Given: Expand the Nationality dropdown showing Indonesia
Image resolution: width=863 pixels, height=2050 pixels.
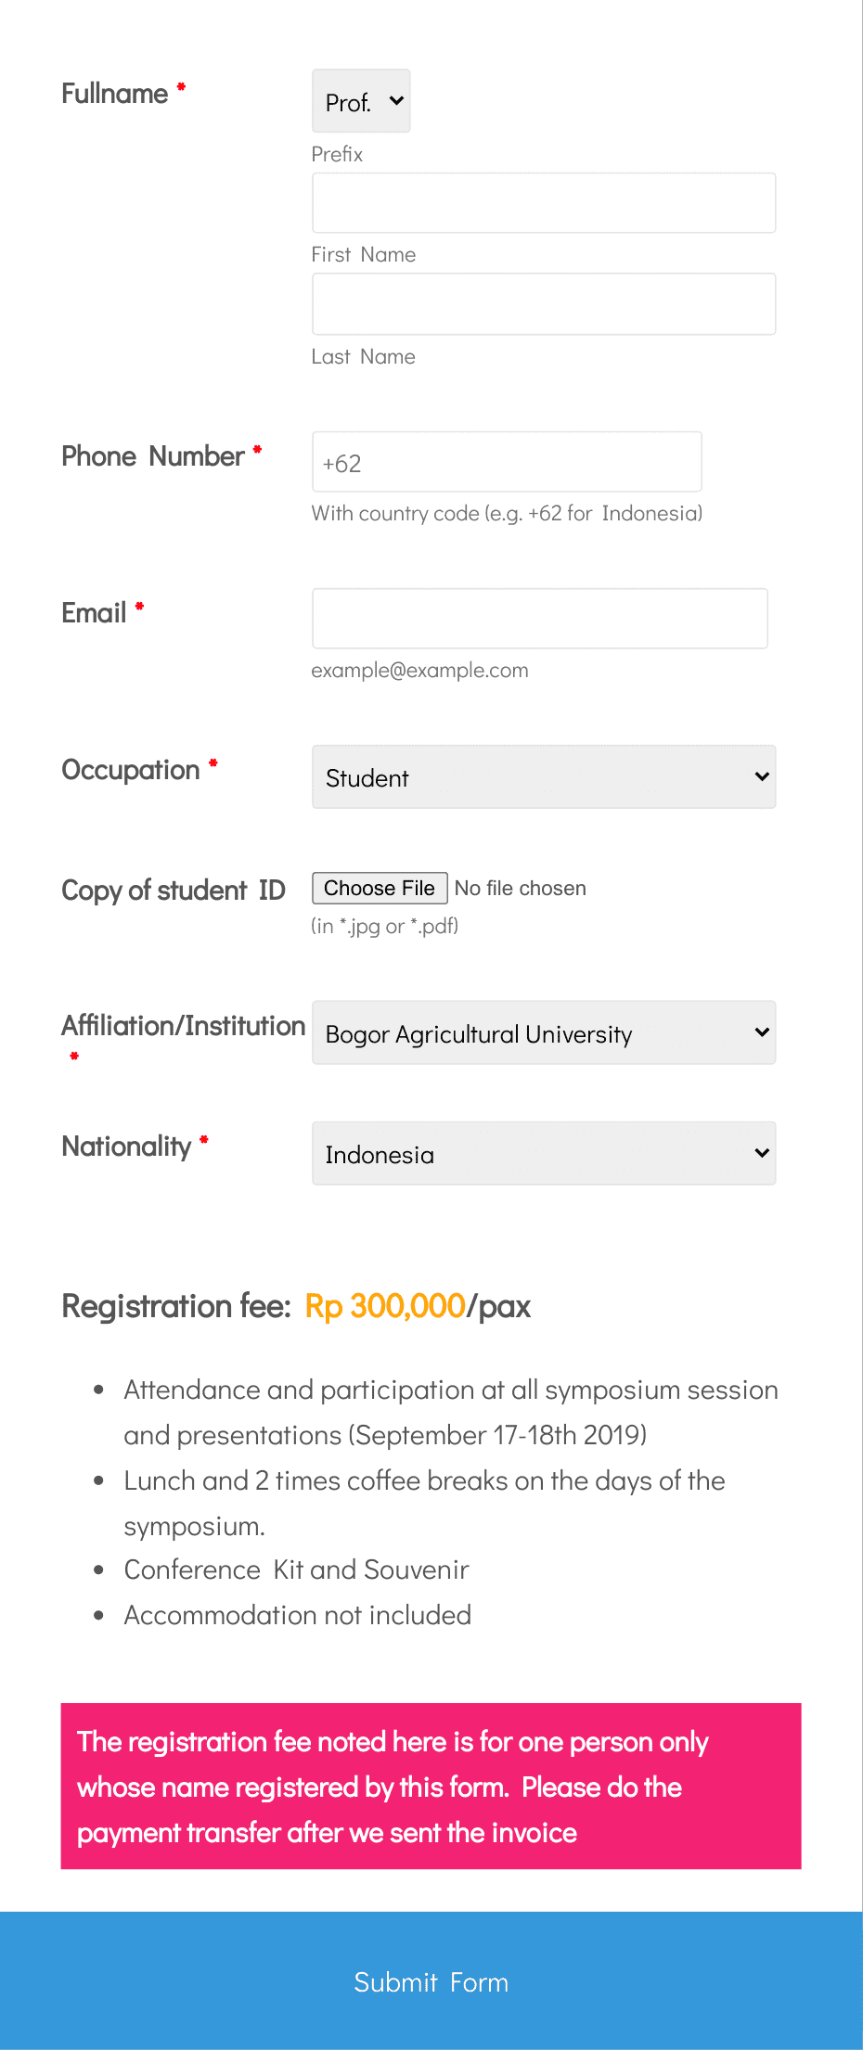Looking at the screenshot, I should pos(544,1154).
